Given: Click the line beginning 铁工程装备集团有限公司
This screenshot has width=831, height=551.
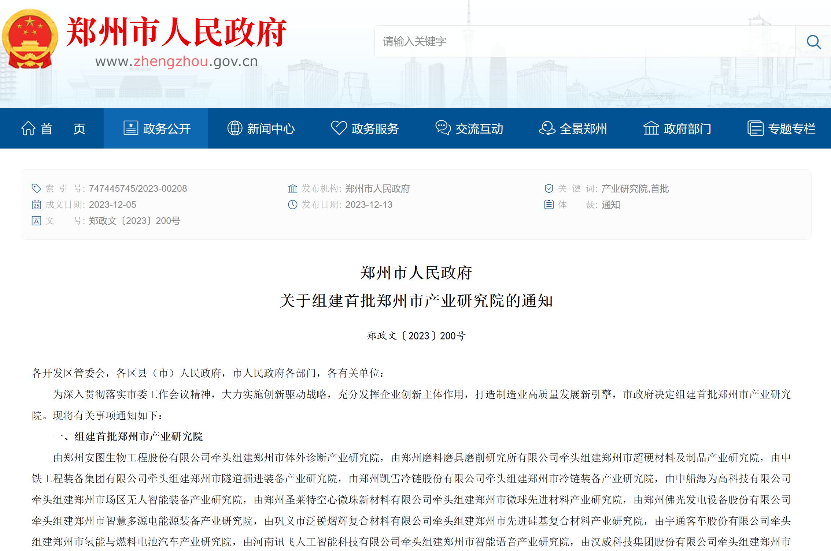Looking at the screenshot, I should [411, 479].
